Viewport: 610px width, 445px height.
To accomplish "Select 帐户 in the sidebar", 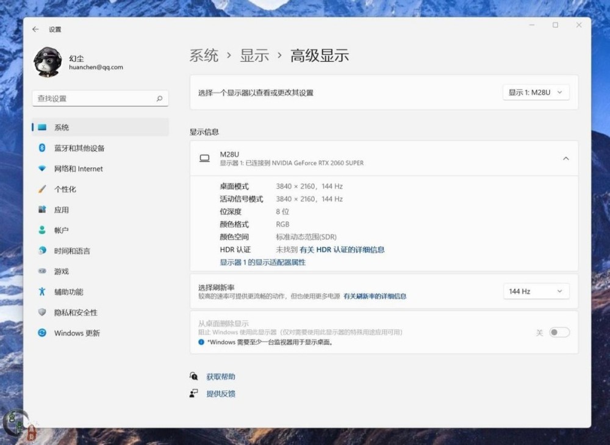I will (61, 230).
